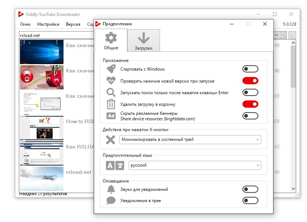Turn off Удалить загрузку в корзину toggle
307x222 pixels.
click(x=250, y=104)
